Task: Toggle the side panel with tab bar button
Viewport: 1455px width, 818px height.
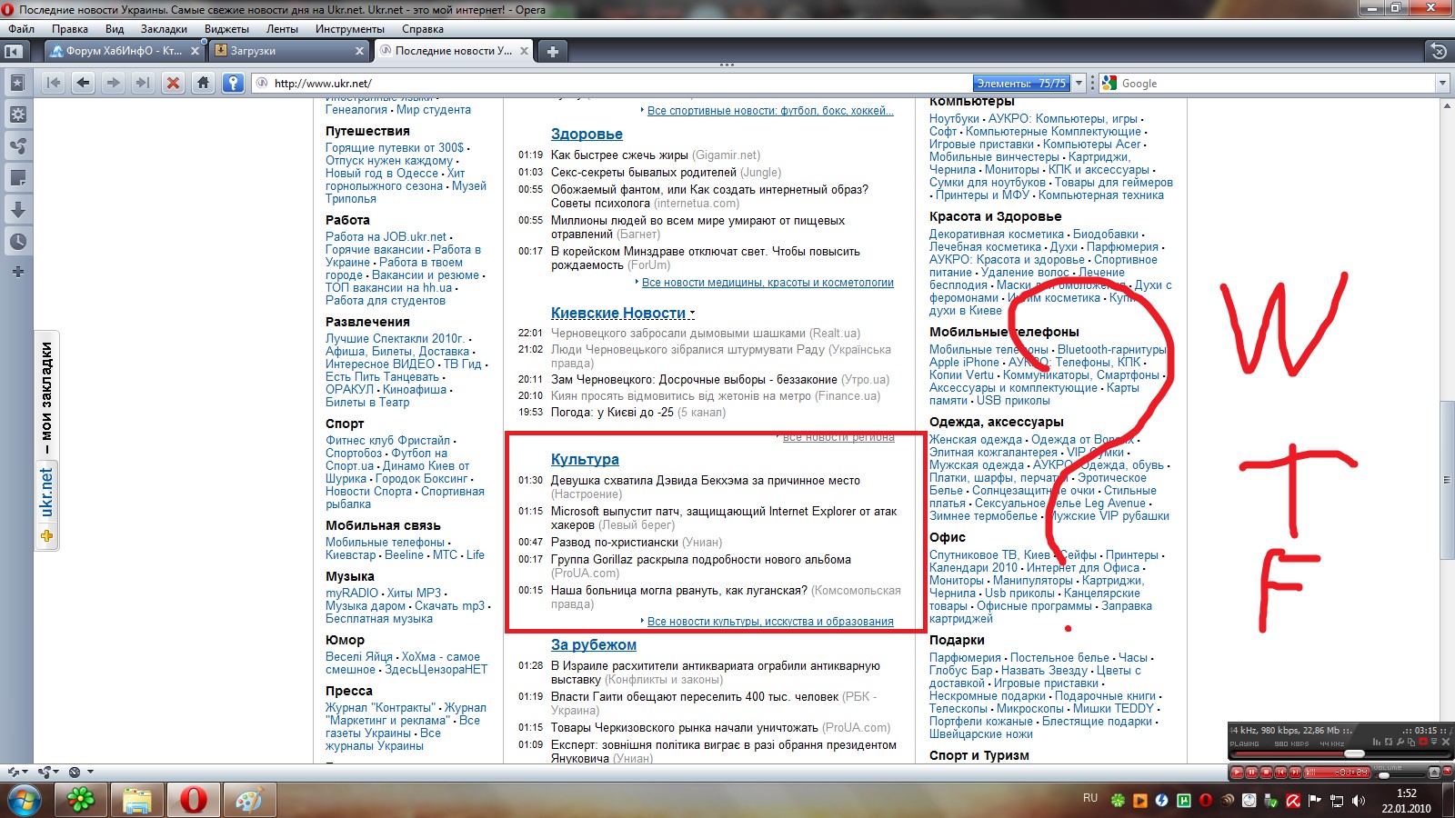Action: (x=14, y=52)
